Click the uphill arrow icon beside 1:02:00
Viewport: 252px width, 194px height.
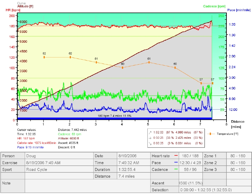click(150, 132)
